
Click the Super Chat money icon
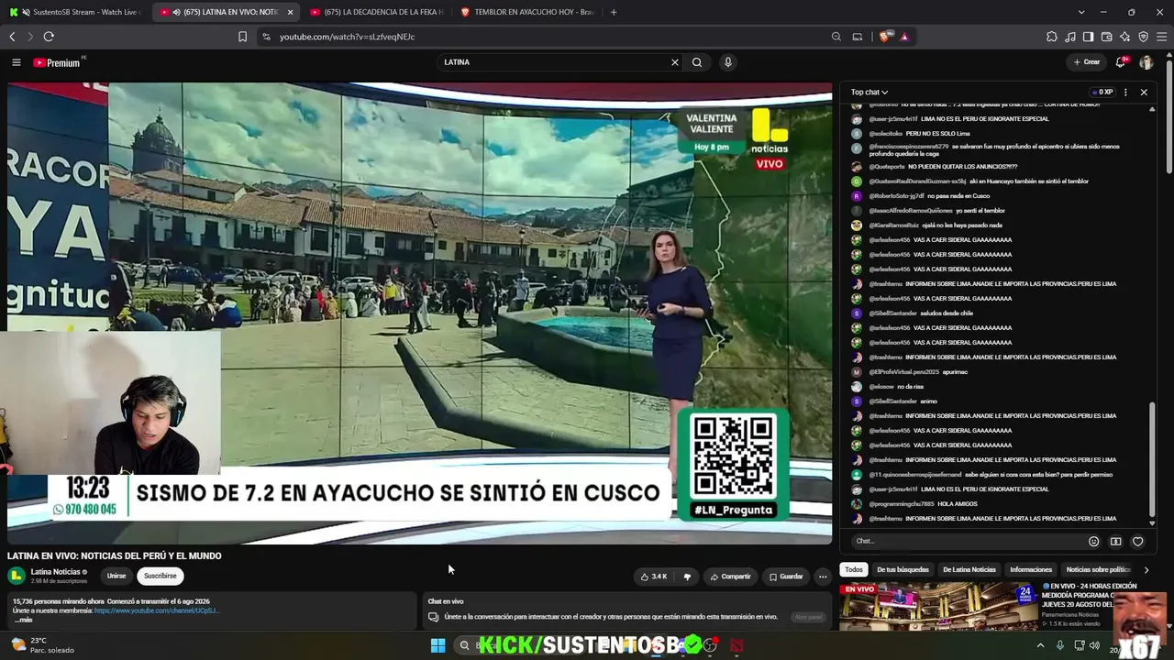(1115, 542)
